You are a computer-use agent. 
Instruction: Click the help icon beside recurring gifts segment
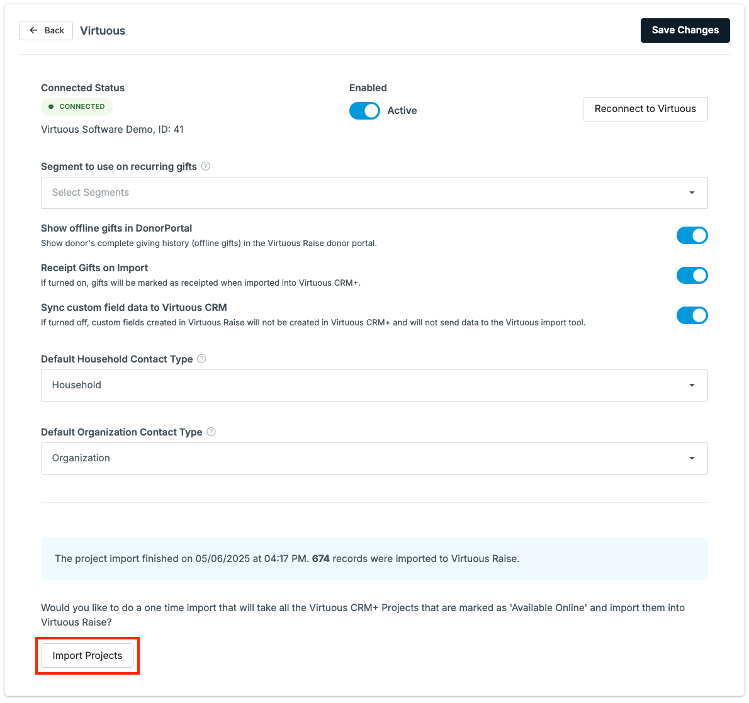pyautogui.click(x=205, y=166)
